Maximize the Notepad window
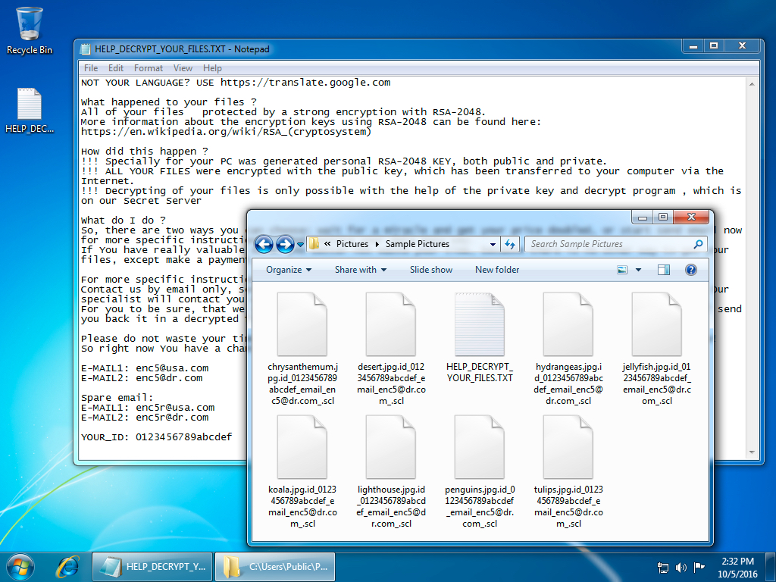Image resolution: width=776 pixels, height=582 pixels. pos(714,45)
